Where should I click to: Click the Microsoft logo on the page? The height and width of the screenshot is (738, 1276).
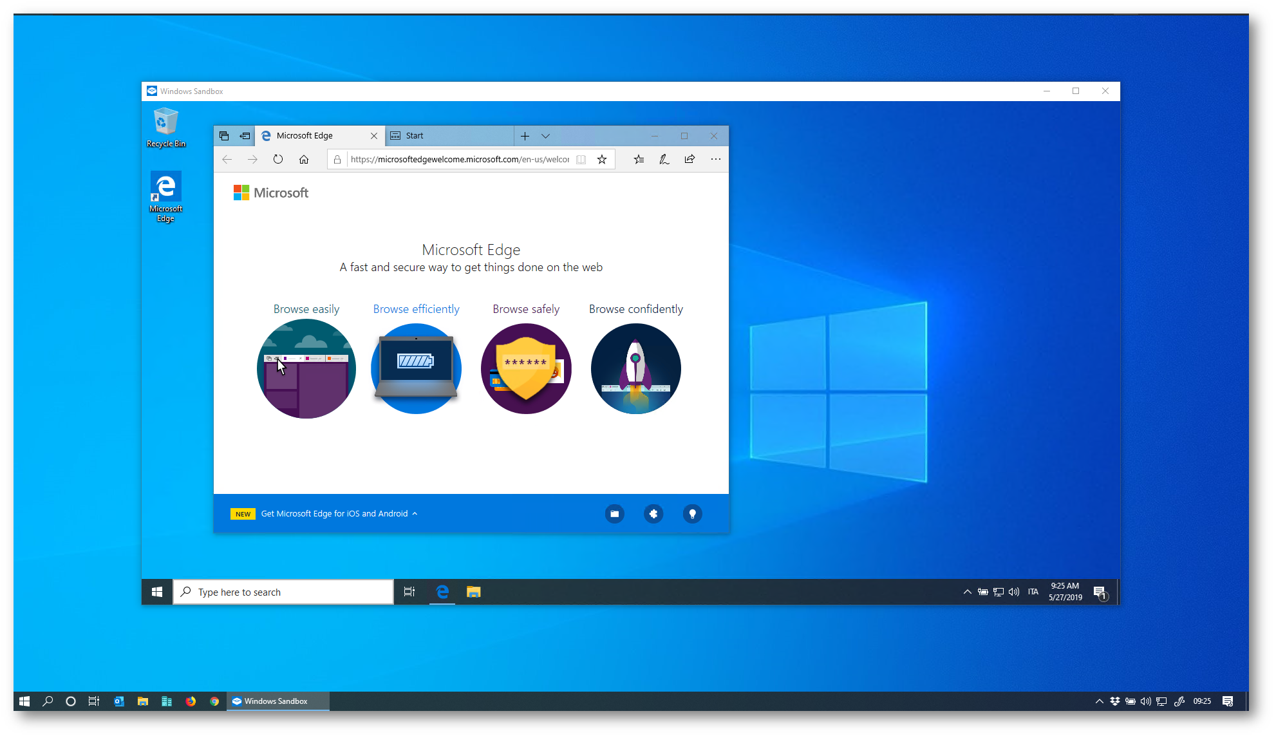coord(271,193)
